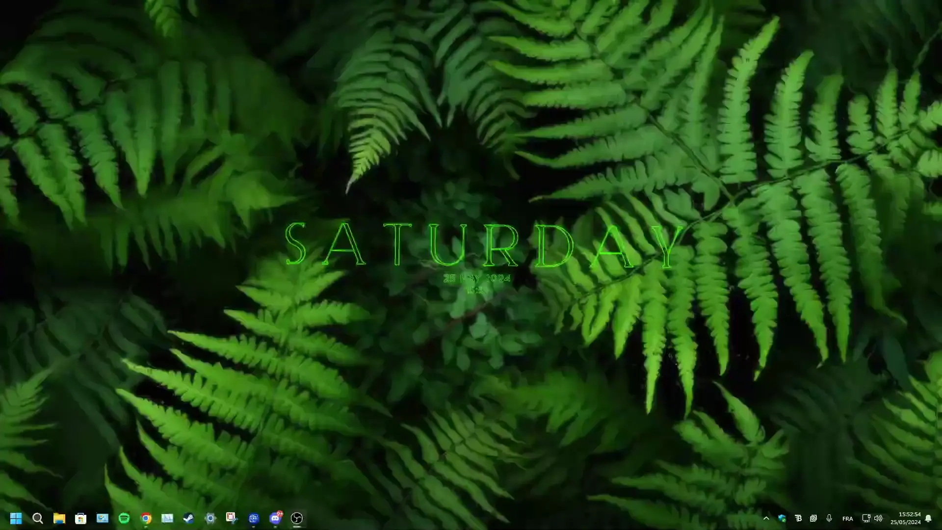Launch Google Chrome

click(x=145, y=518)
